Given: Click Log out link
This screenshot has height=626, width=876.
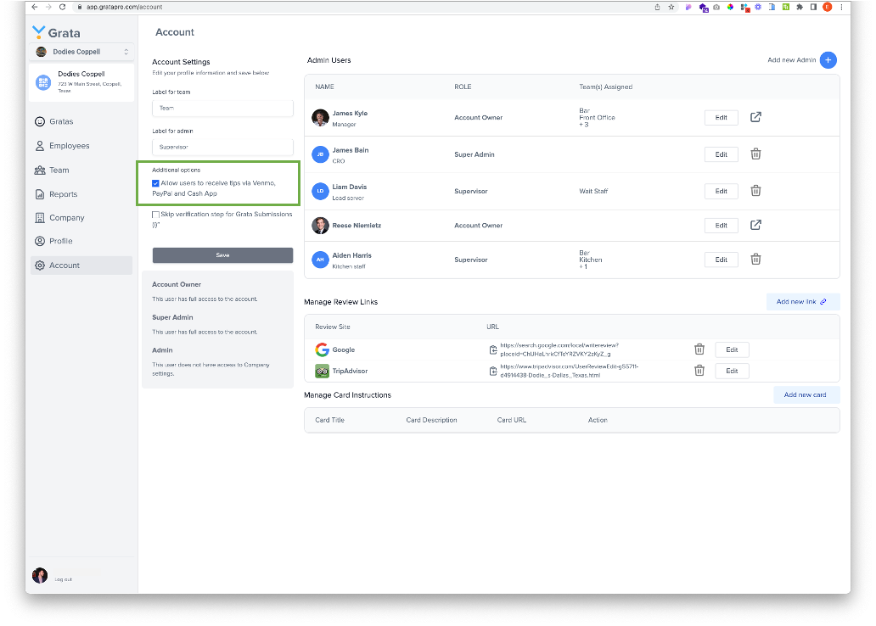Looking at the screenshot, I should [63, 579].
